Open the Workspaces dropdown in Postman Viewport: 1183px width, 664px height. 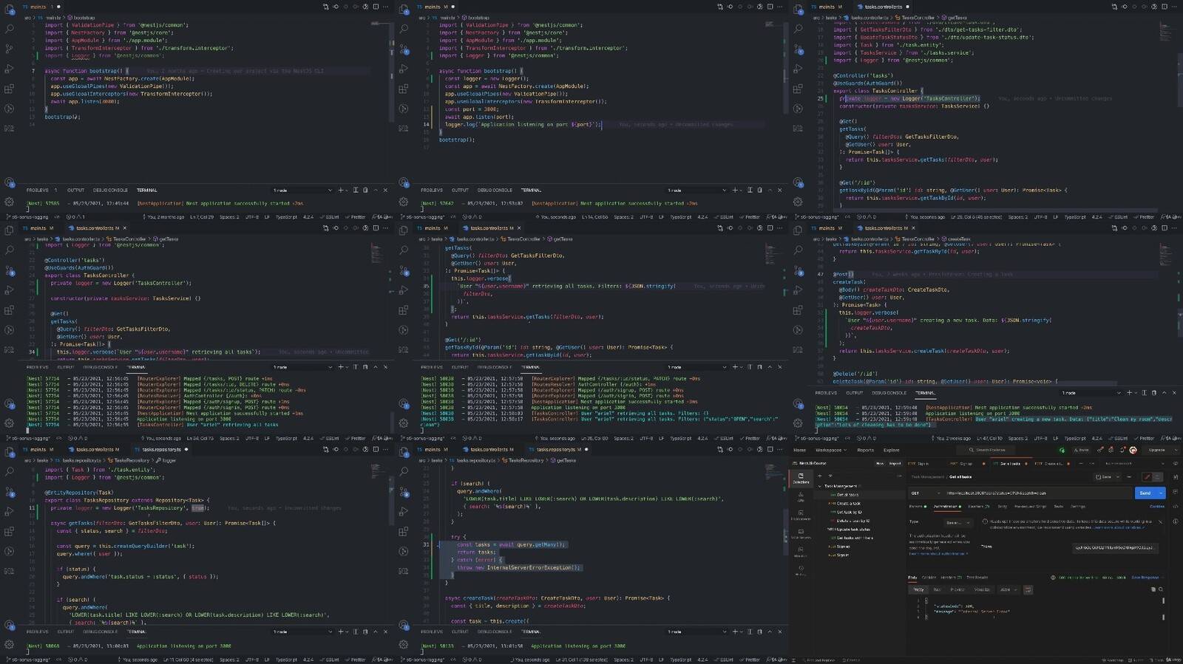[830, 450]
